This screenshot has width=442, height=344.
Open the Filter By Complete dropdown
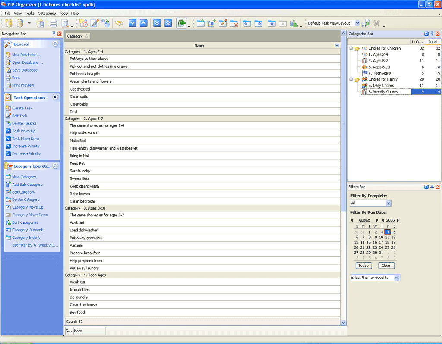click(x=388, y=203)
